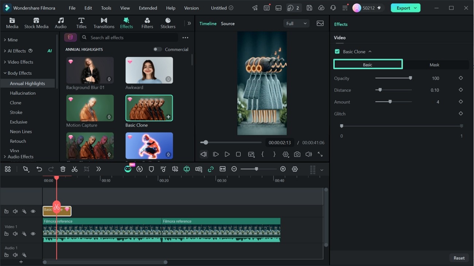This screenshot has width=474, height=266.
Task: Hide the Video 1 track with eye icon
Action: click(33, 234)
